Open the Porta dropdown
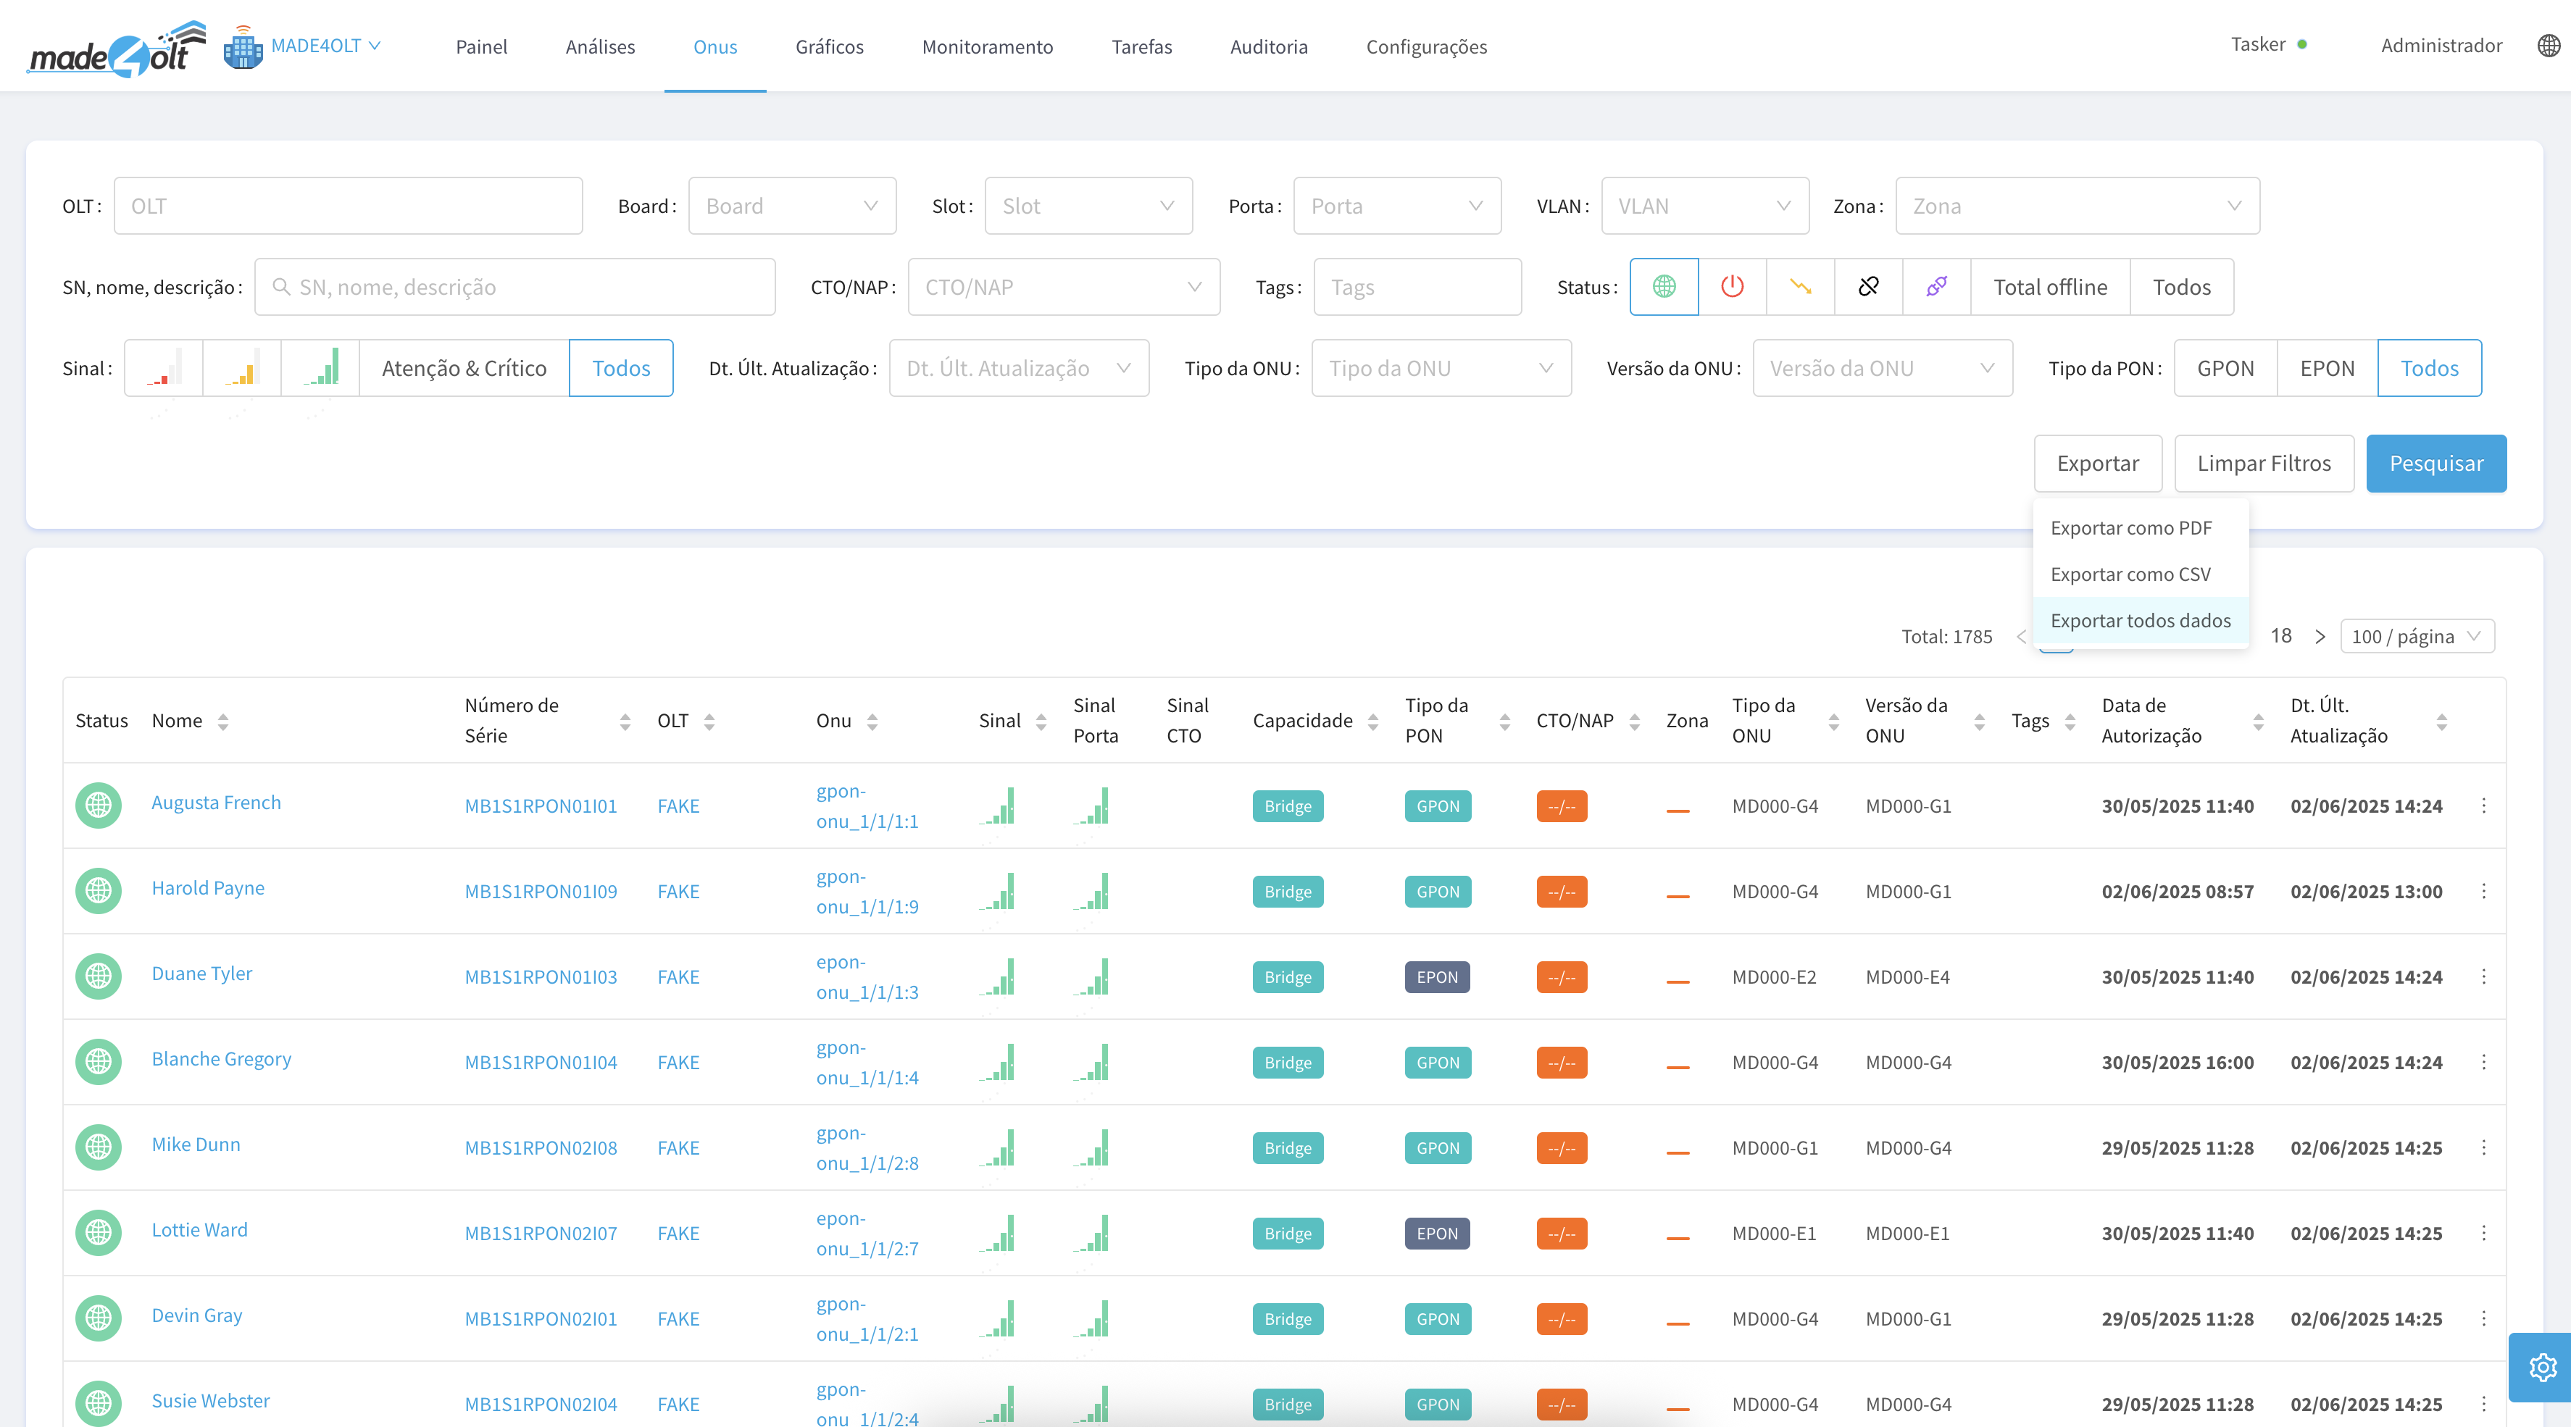Viewport: 2571px width, 1427px height. pyautogui.click(x=1397, y=206)
